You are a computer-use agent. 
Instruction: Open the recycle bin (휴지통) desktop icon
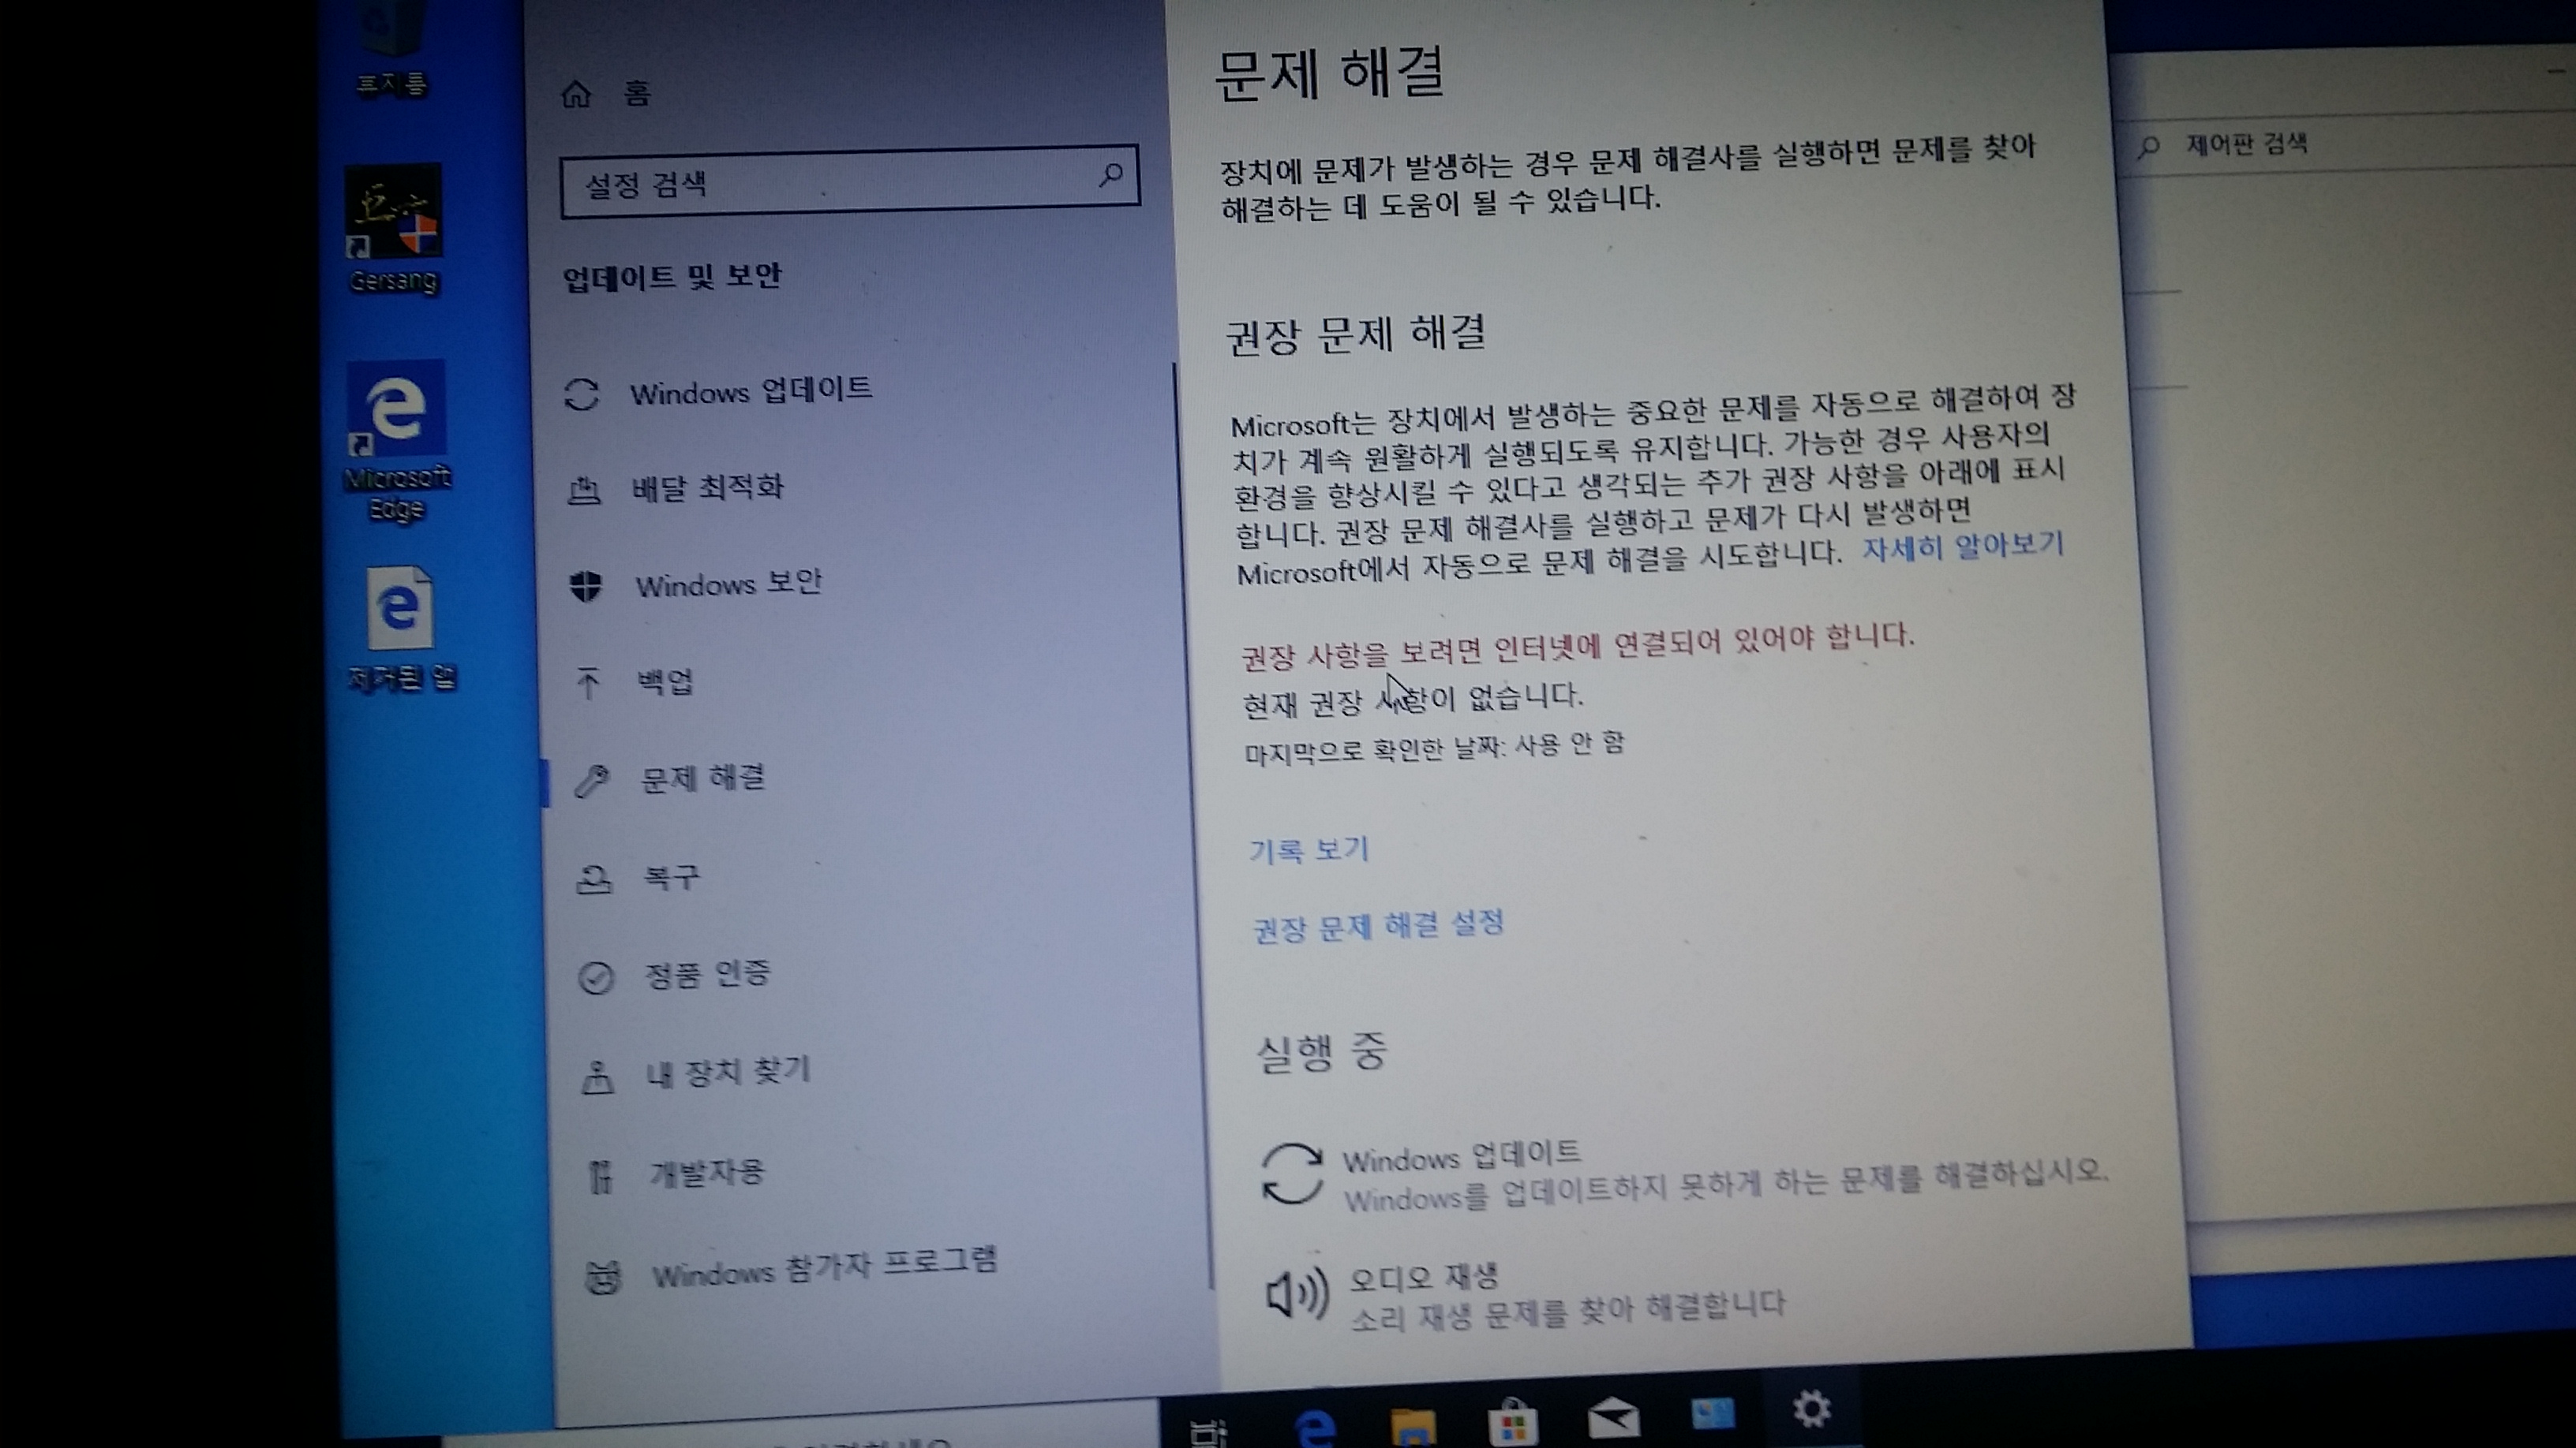tap(392, 48)
